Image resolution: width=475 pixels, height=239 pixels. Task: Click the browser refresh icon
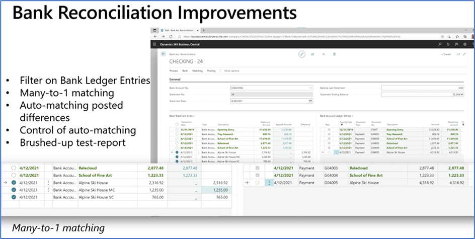tap(171, 36)
